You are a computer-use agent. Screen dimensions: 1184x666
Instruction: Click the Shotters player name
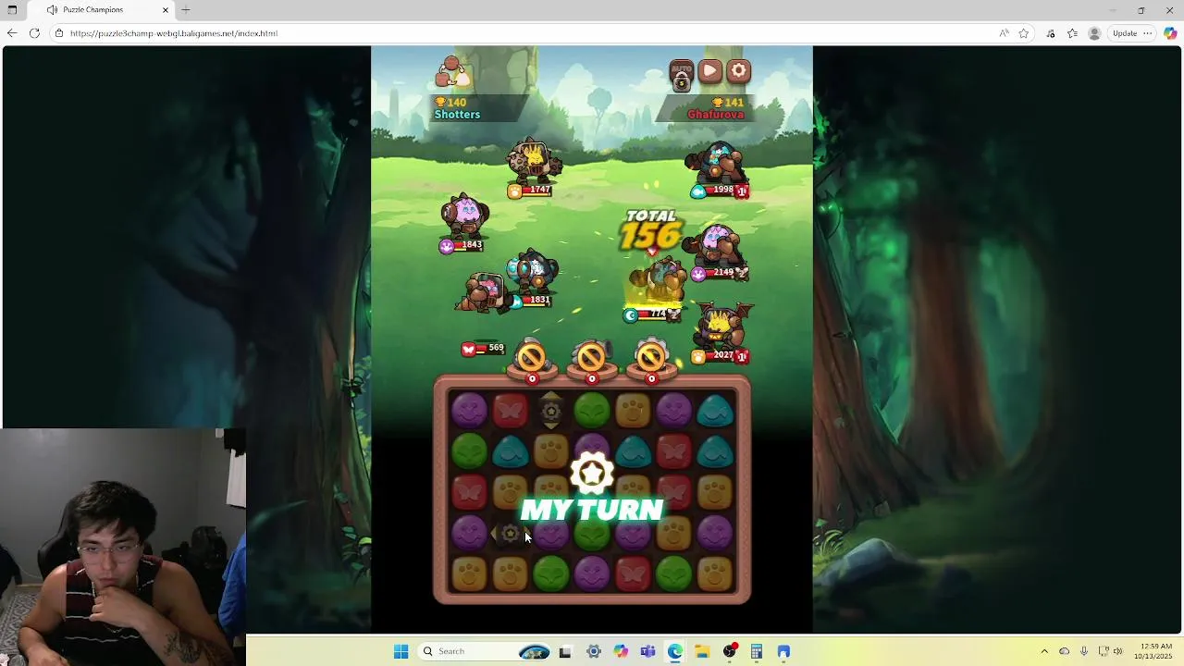tap(457, 115)
